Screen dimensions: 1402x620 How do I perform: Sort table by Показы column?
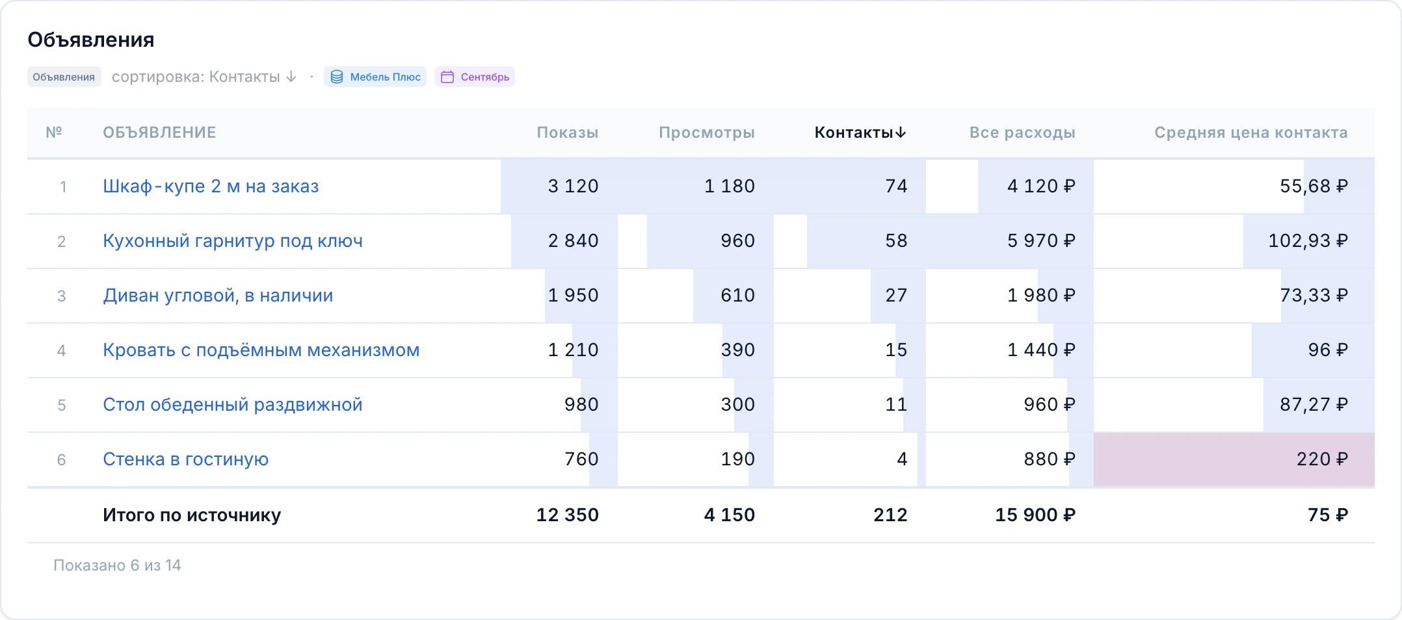coord(568,133)
